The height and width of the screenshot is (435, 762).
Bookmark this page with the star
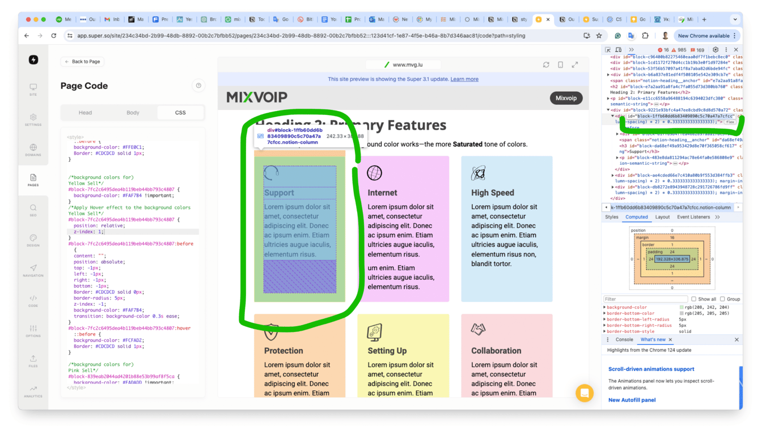[599, 36]
